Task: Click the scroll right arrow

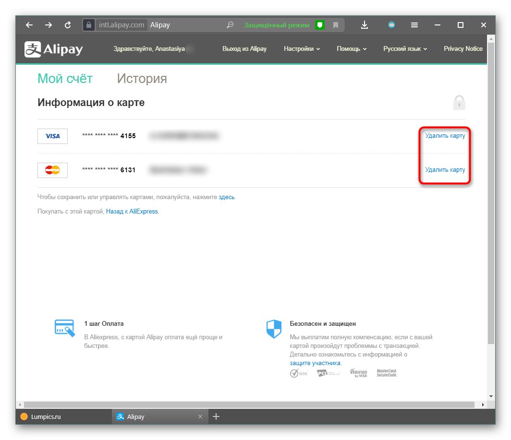Action: [x=483, y=404]
